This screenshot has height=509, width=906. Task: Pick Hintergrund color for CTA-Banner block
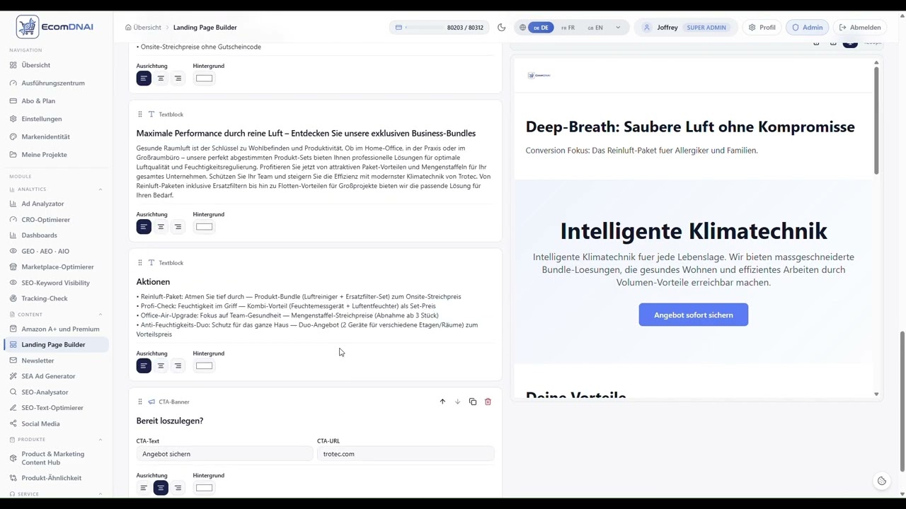[x=204, y=488]
